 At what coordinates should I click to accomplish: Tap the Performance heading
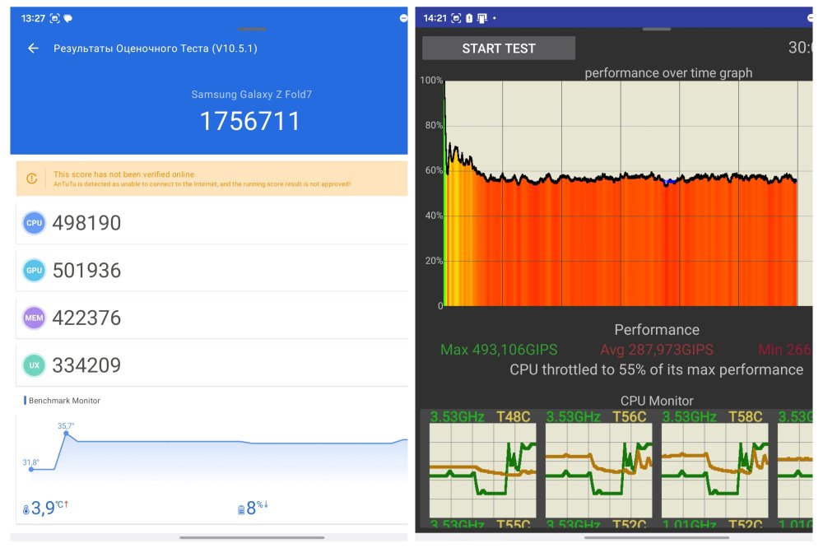657,330
